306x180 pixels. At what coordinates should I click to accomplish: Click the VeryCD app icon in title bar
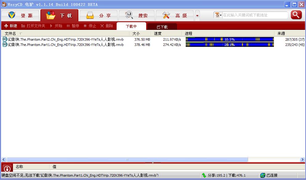(4, 4)
